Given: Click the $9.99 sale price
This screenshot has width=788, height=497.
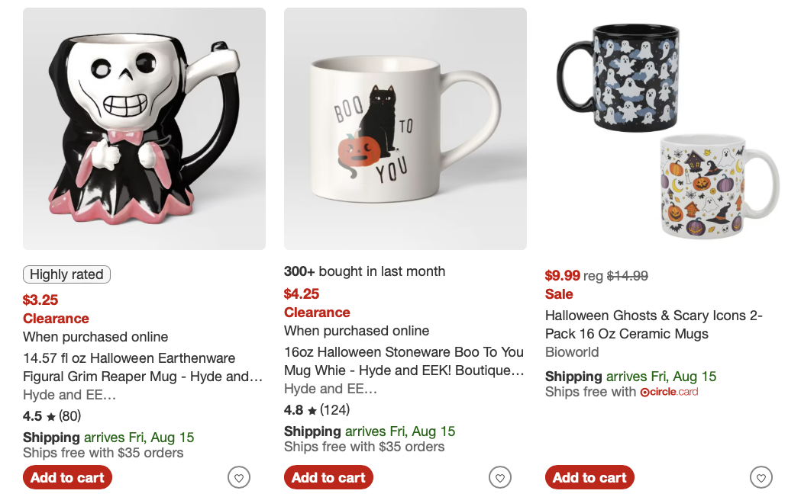Looking at the screenshot, I should (x=563, y=276).
